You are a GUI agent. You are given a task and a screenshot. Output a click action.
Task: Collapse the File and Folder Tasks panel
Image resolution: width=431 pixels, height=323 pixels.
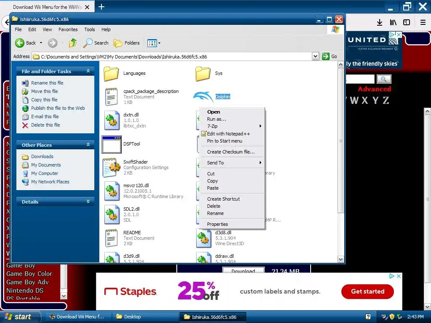88,71
